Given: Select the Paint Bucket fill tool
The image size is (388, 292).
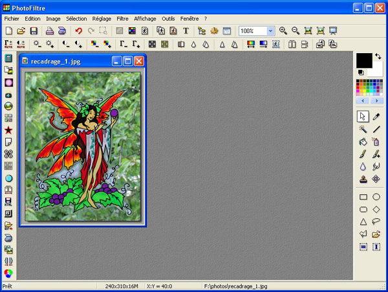Looking at the screenshot, I should [x=363, y=142].
